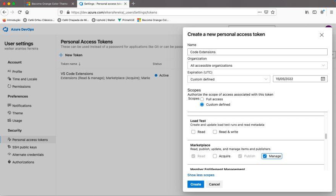Open Alternate credentials page
336x196 pixels.
[x=28, y=154]
